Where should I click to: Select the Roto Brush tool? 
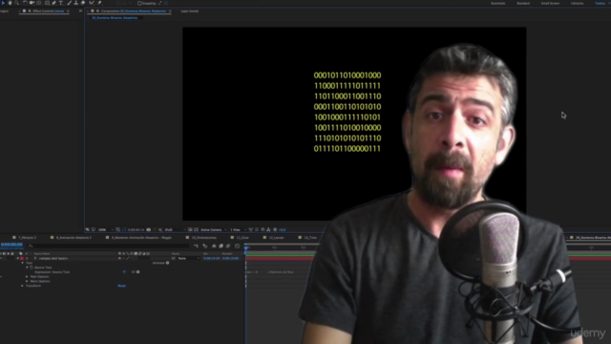pos(92,3)
